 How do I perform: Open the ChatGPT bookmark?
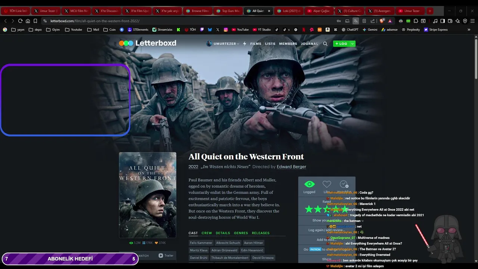pos(350,30)
